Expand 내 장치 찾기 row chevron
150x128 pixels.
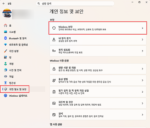(142, 39)
